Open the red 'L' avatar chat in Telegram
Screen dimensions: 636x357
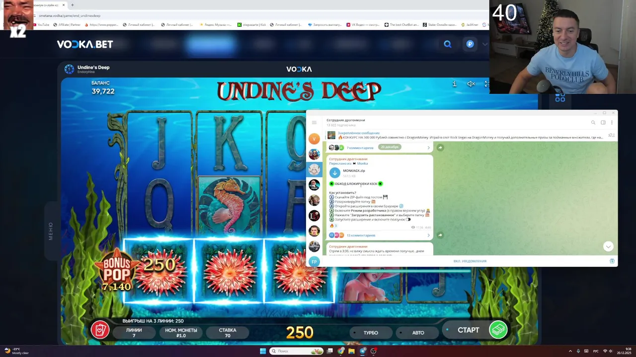coord(314,216)
